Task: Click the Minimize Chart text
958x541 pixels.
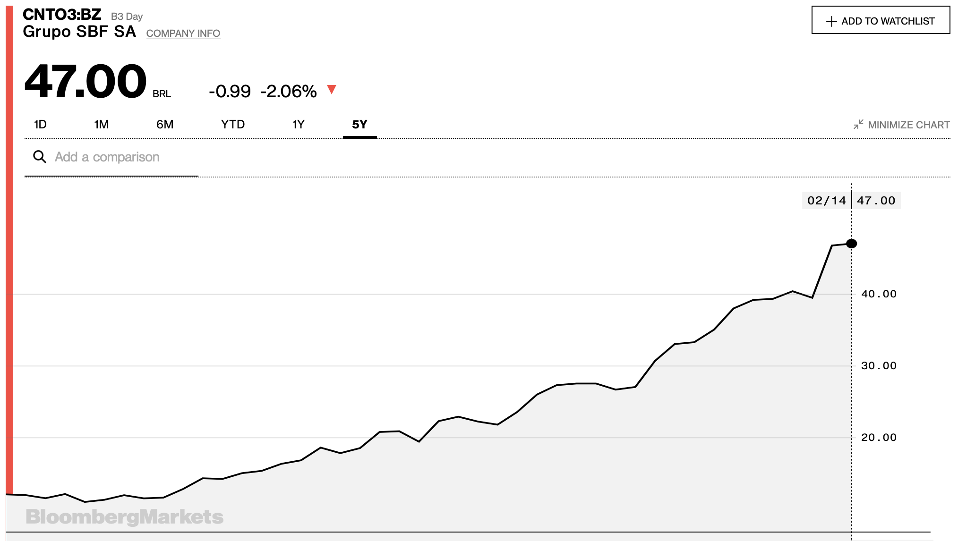Action: click(908, 125)
